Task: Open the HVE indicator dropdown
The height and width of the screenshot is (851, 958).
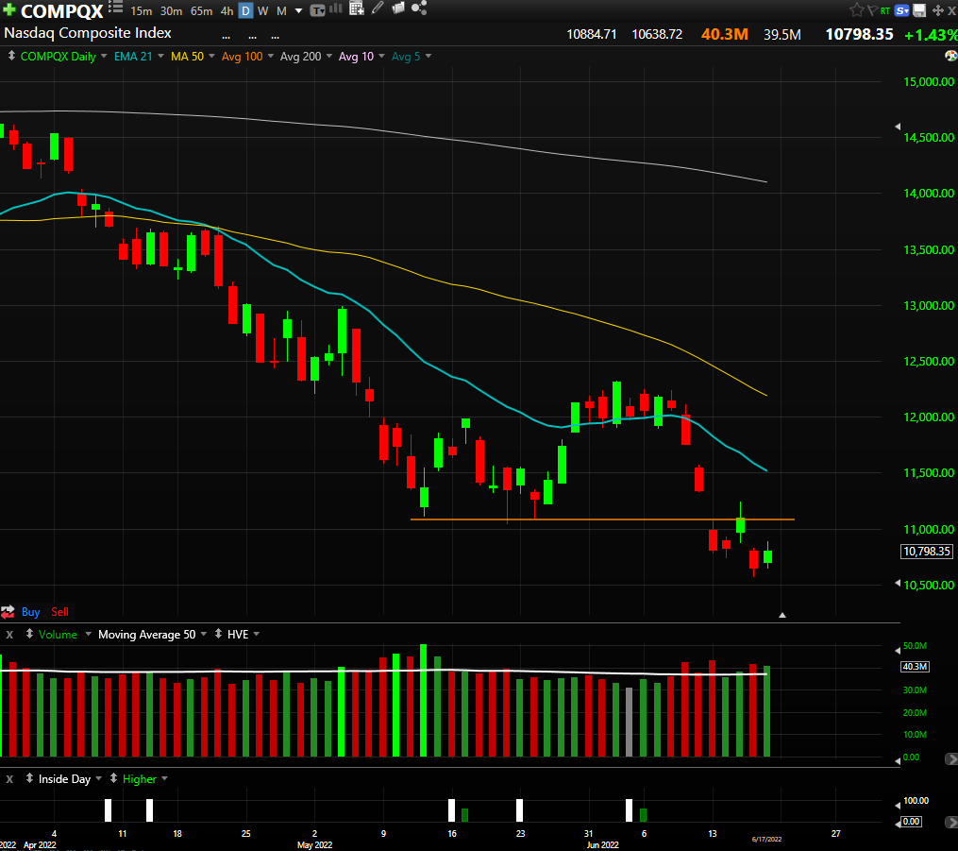Action: click(x=256, y=634)
